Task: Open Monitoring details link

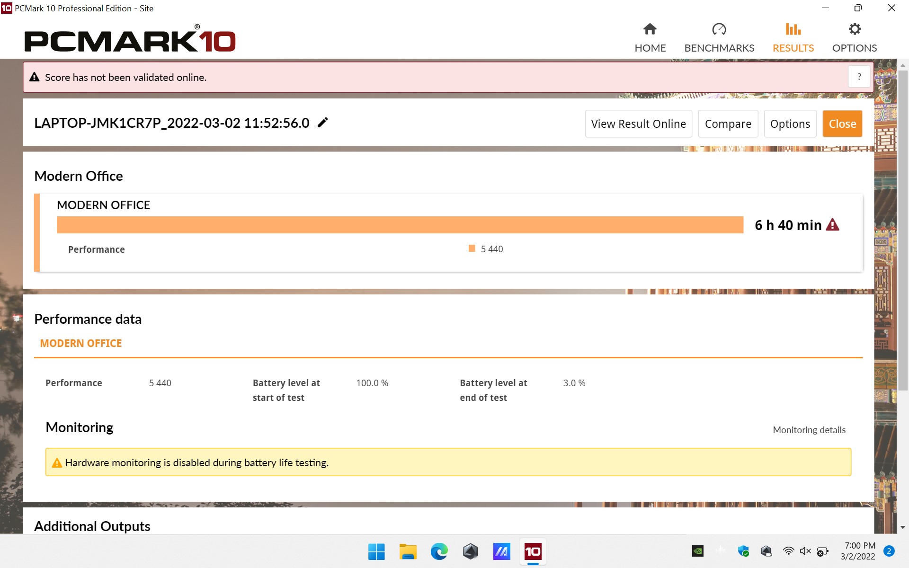Action: coord(809,430)
